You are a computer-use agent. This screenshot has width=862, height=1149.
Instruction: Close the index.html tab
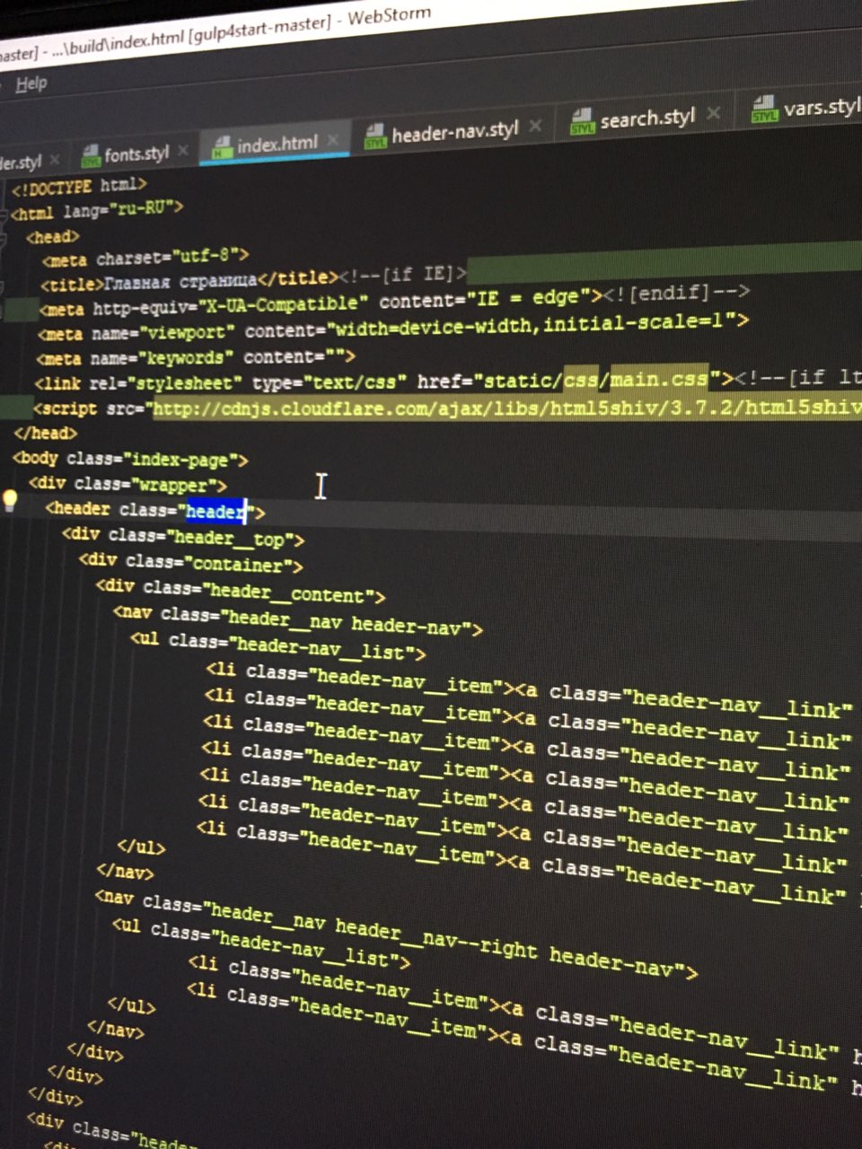click(x=333, y=140)
